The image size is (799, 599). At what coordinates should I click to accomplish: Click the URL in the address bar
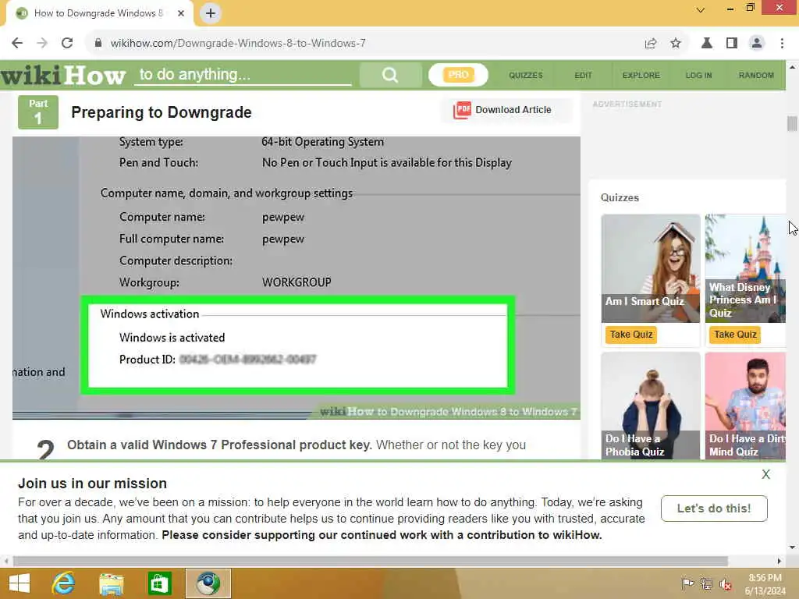[x=238, y=44]
